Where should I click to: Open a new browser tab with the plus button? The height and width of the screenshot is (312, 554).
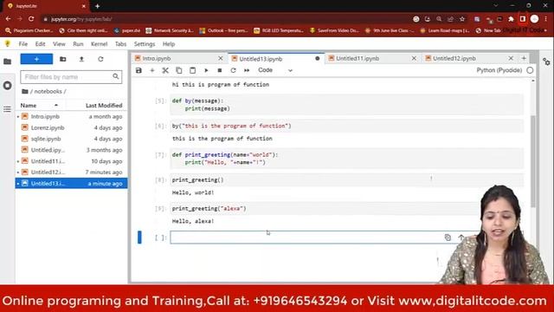pos(98,6)
